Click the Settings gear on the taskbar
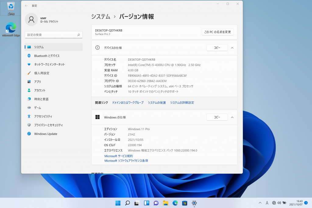Screen dimensions: 312x208 (x=194, y=203)
